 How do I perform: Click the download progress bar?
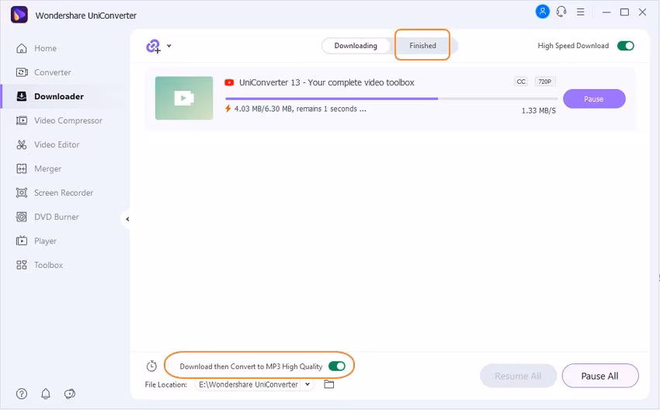point(391,99)
